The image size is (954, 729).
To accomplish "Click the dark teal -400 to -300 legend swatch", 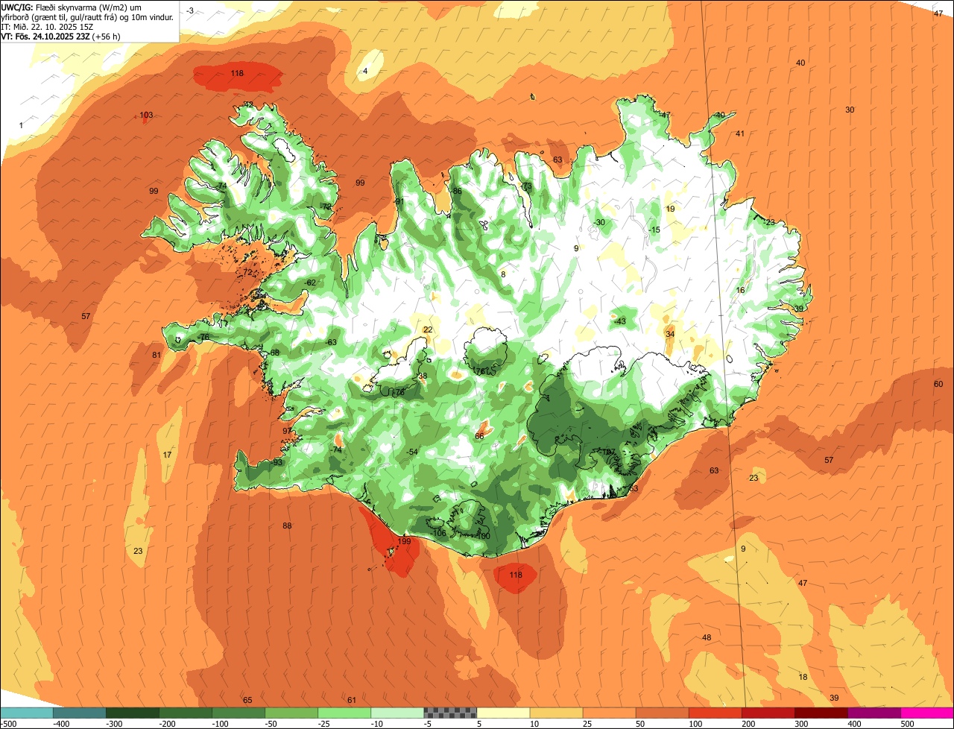I will pyautogui.click(x=79, y=713).
